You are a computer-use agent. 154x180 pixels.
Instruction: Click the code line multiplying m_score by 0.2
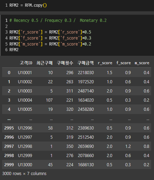(50, 44)
